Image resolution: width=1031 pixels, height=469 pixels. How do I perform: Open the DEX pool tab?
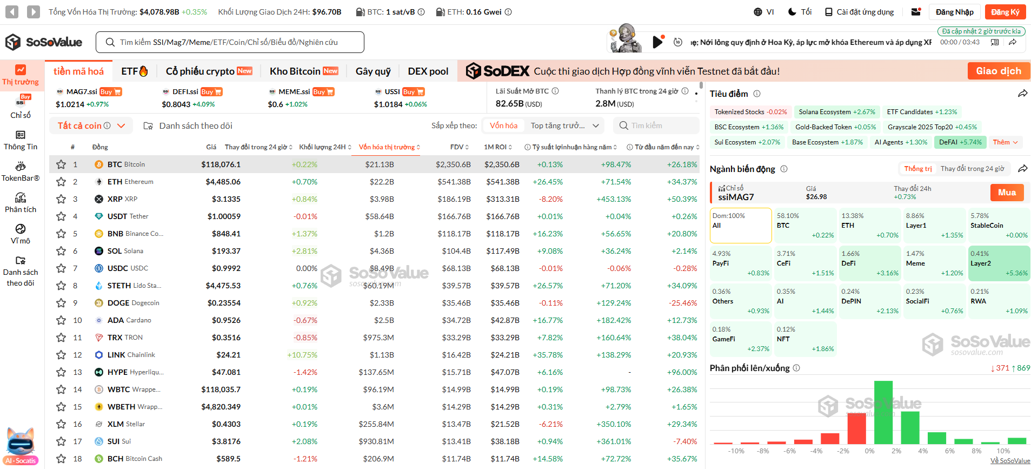(x=428, y=71)
